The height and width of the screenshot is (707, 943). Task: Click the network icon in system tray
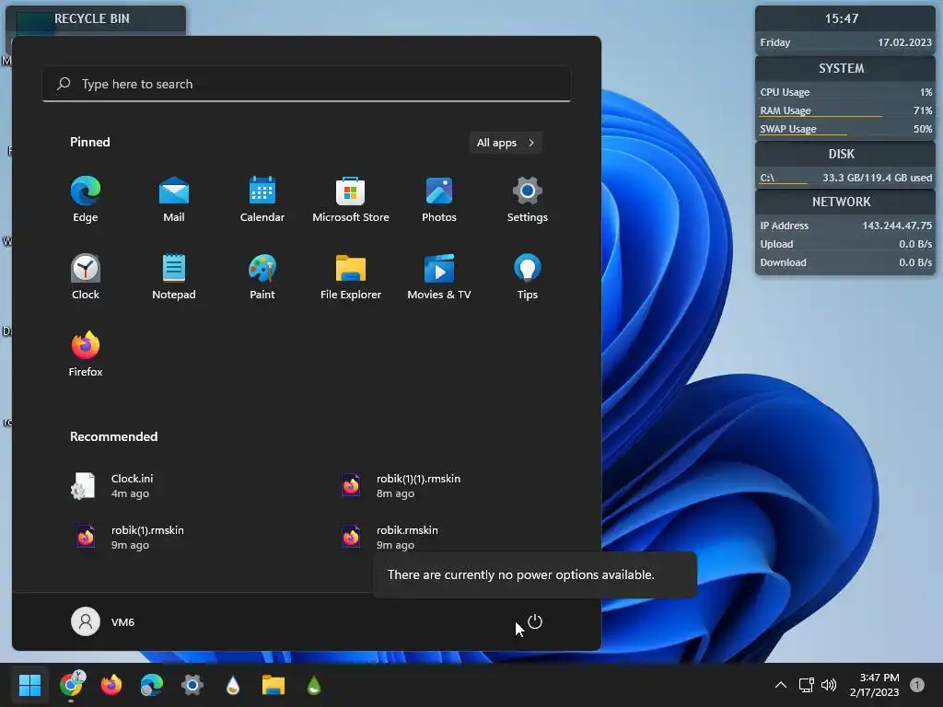806,685
